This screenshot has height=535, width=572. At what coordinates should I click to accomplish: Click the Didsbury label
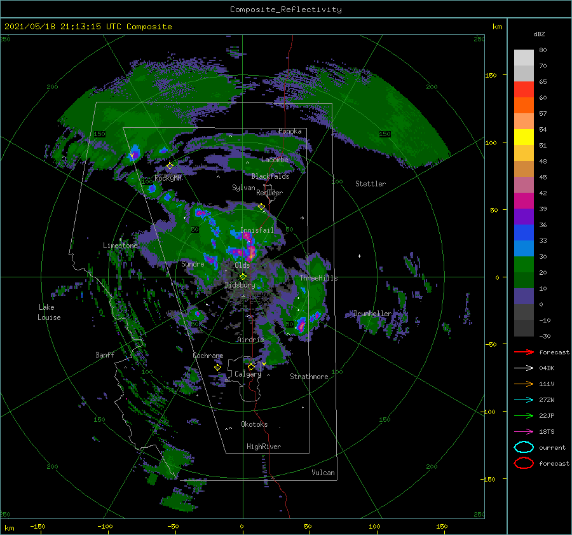(x=240, y=285)
